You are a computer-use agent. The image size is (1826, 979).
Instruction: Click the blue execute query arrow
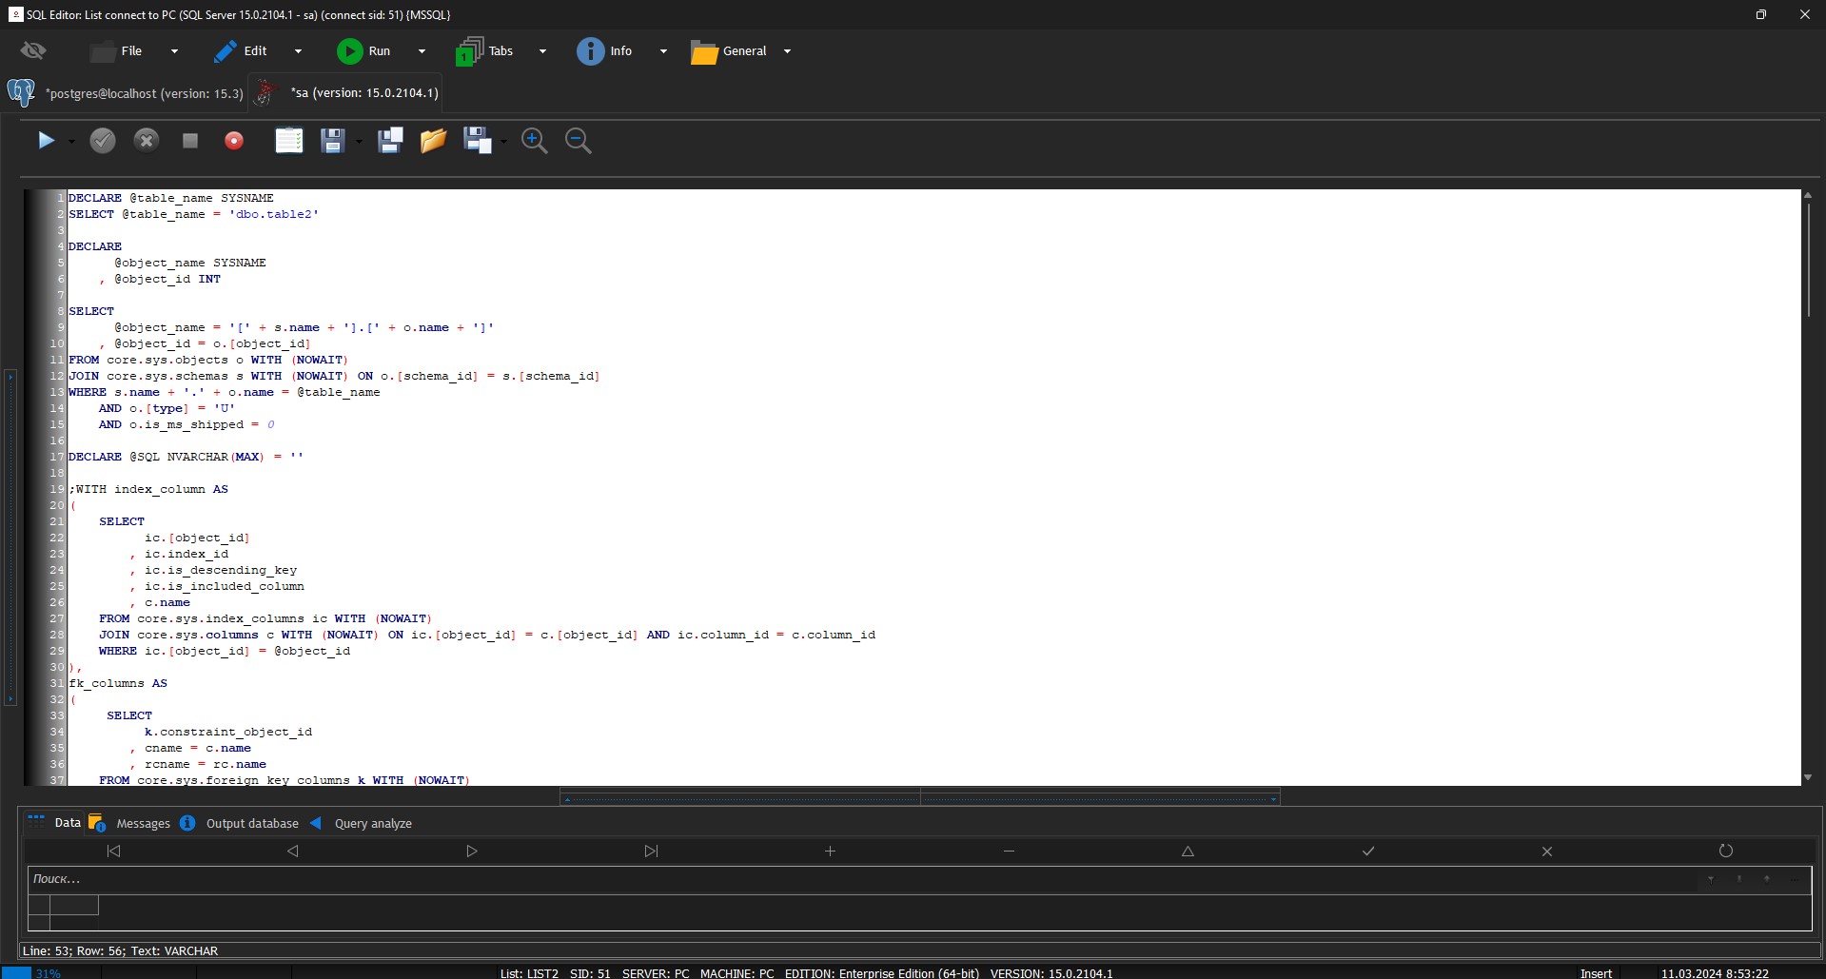coord(46,141)
